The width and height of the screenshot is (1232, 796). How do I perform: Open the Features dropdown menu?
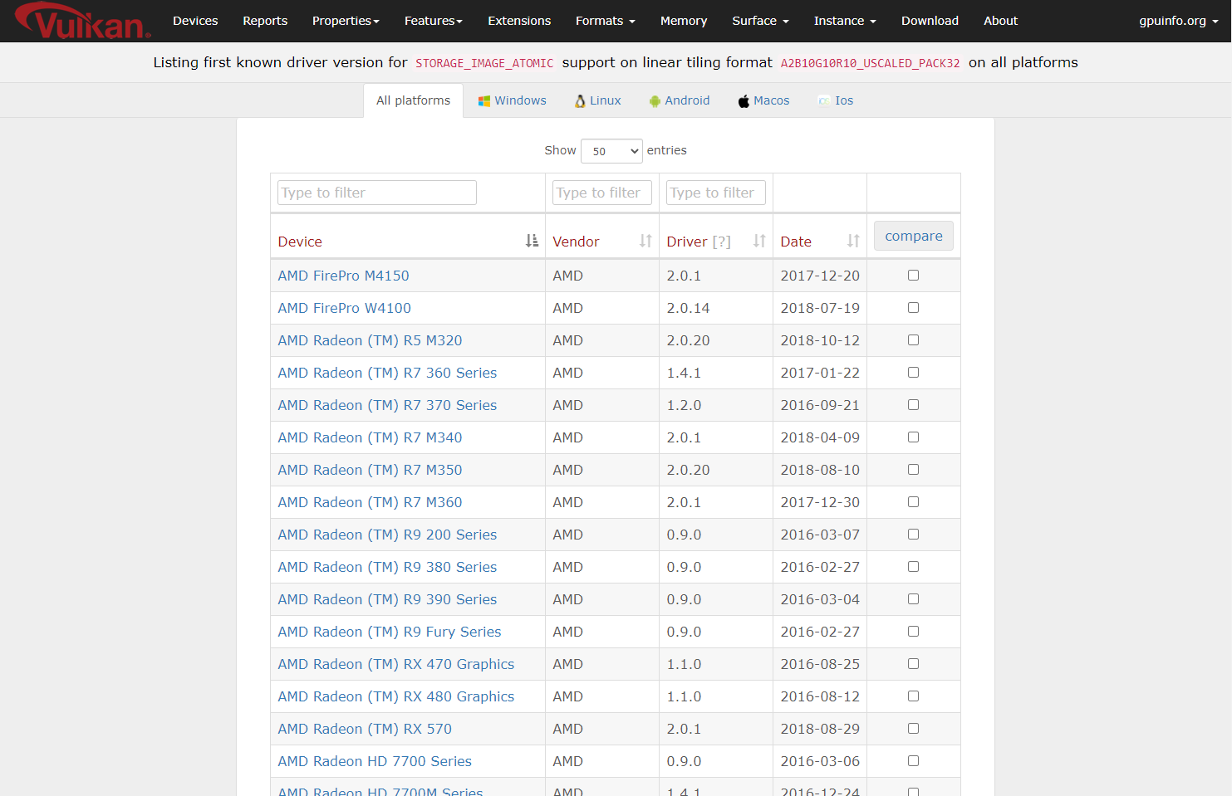point(434,21)
